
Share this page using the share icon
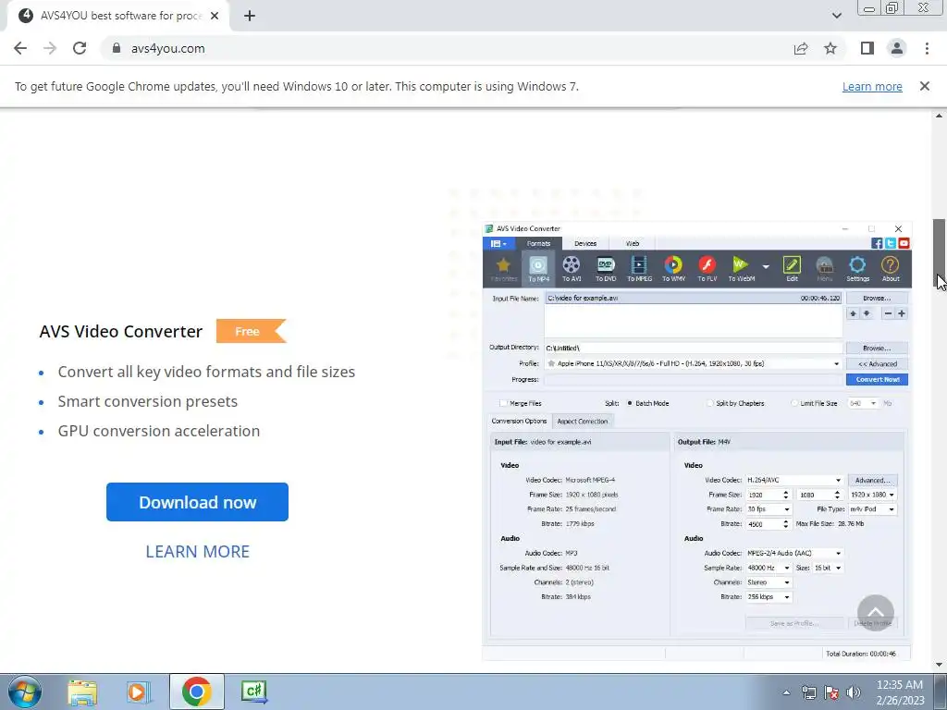point(801,48)
